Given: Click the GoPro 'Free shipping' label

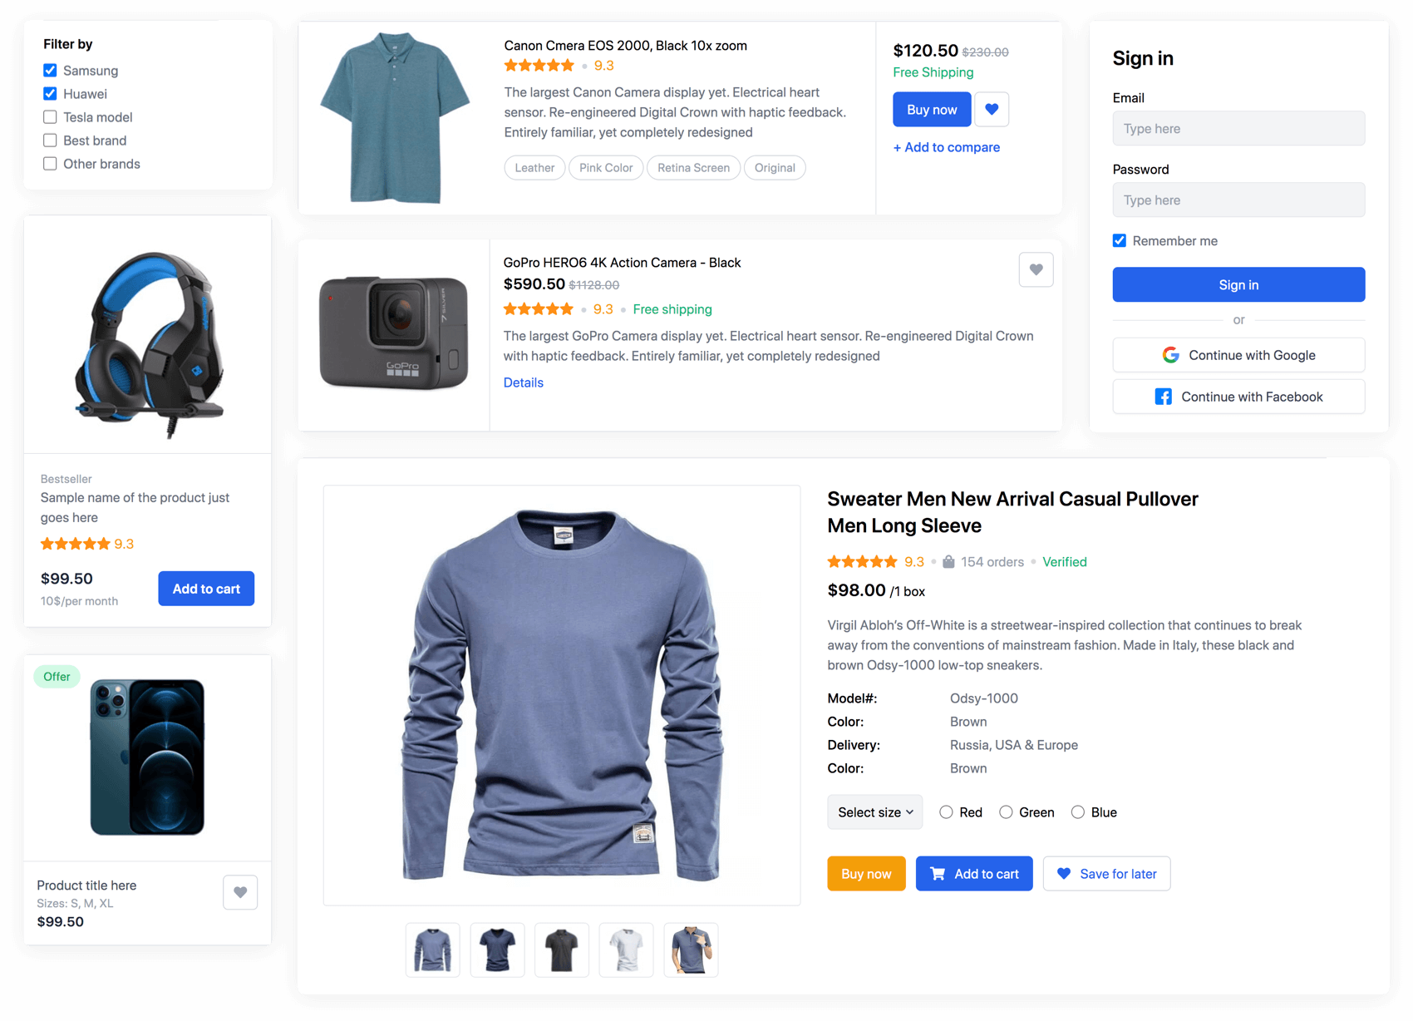Looking at the screenshot, I should pos(672,309).
